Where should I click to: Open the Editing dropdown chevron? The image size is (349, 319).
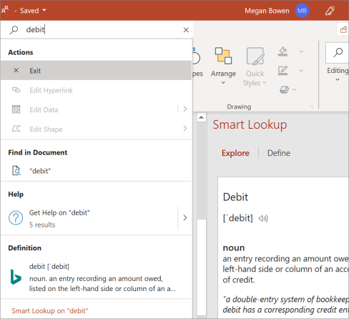click(x=338, y=79)
